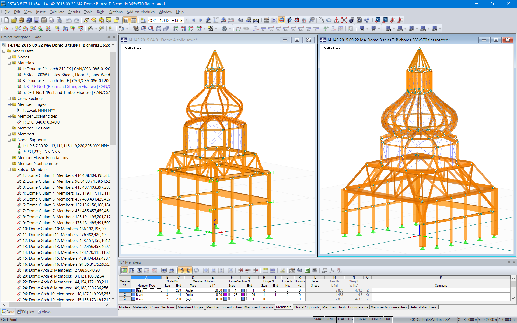Click the forward navigation arrow button
This screenshot has width=517, height=323.
pyautogui.click(x=201, y=20)
